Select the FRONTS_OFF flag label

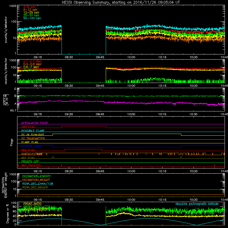click(x=30, y=162)
